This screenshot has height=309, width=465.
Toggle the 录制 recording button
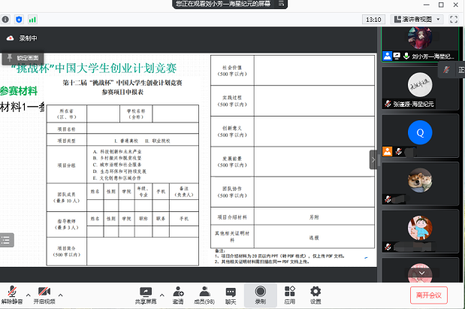[260, 292]
